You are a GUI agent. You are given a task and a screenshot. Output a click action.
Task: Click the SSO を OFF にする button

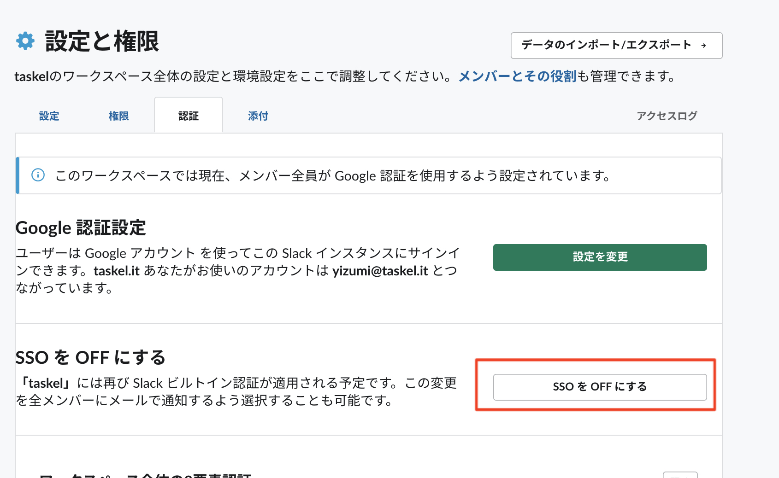point(600,387)
